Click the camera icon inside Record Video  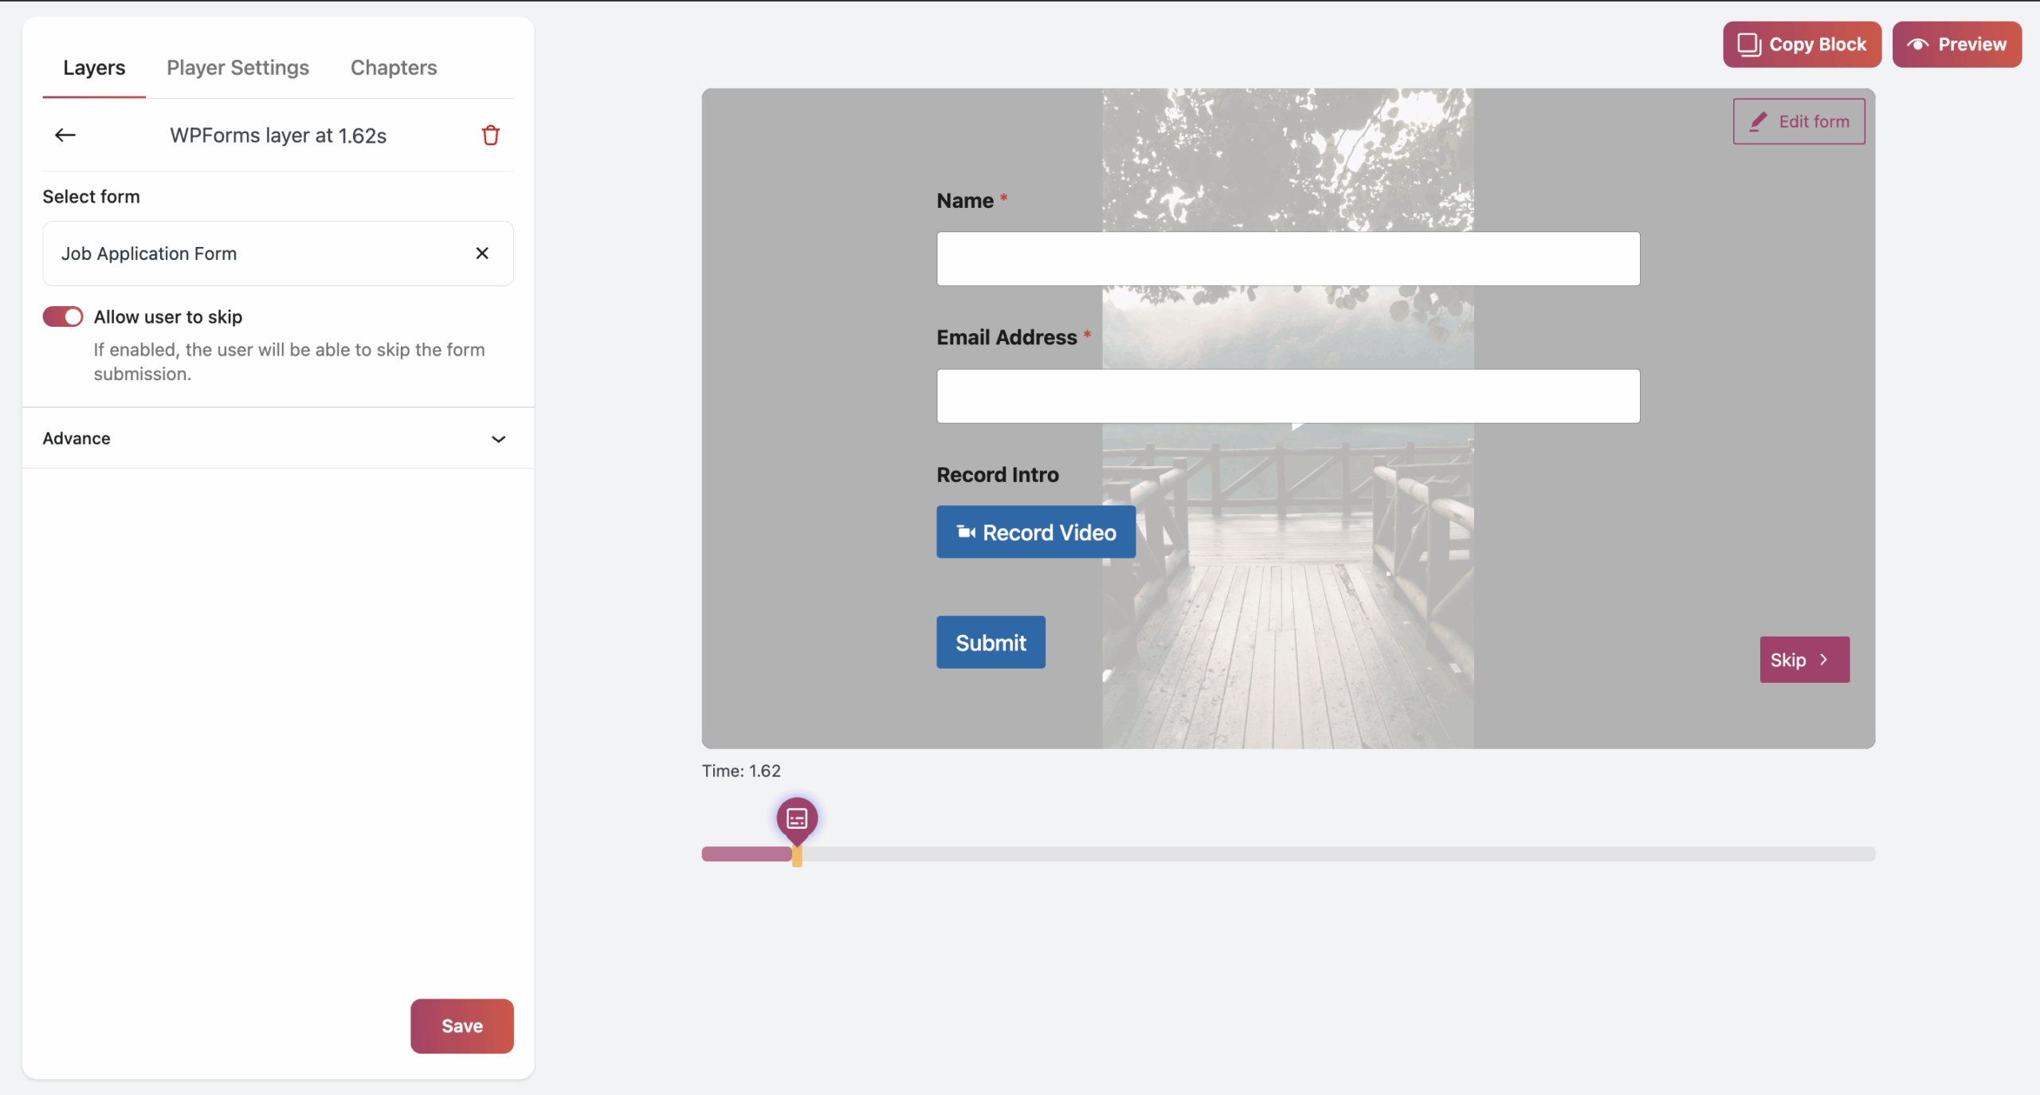coord(965,532)
